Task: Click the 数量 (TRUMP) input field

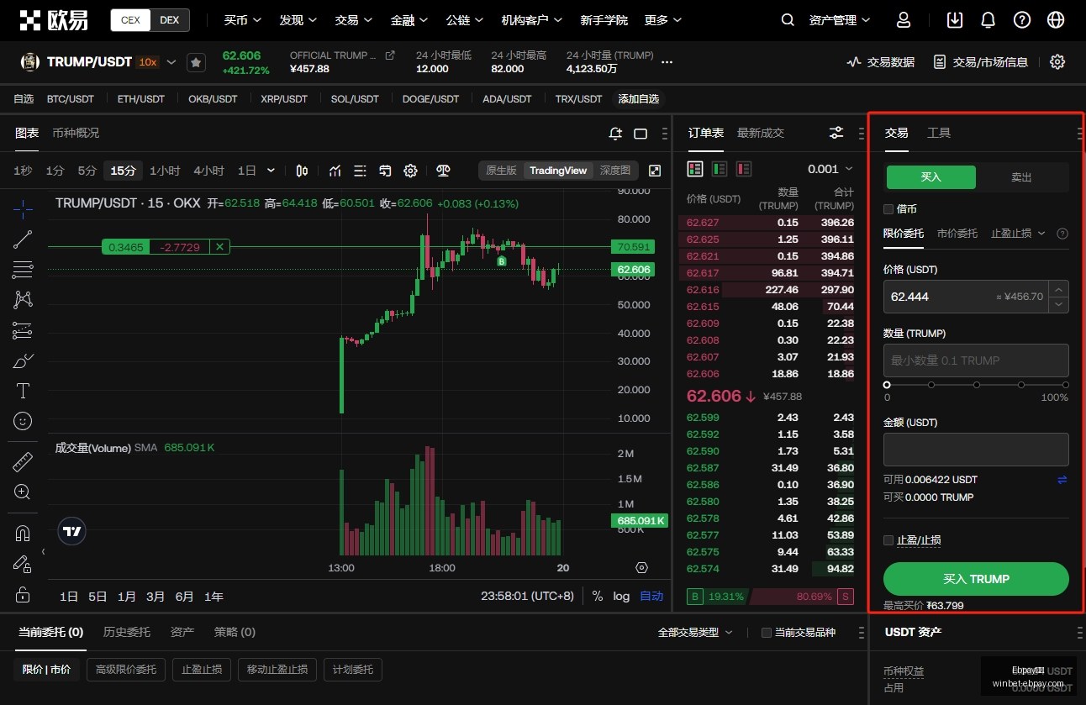Action: pyautogui.click(x=976, y=360)
